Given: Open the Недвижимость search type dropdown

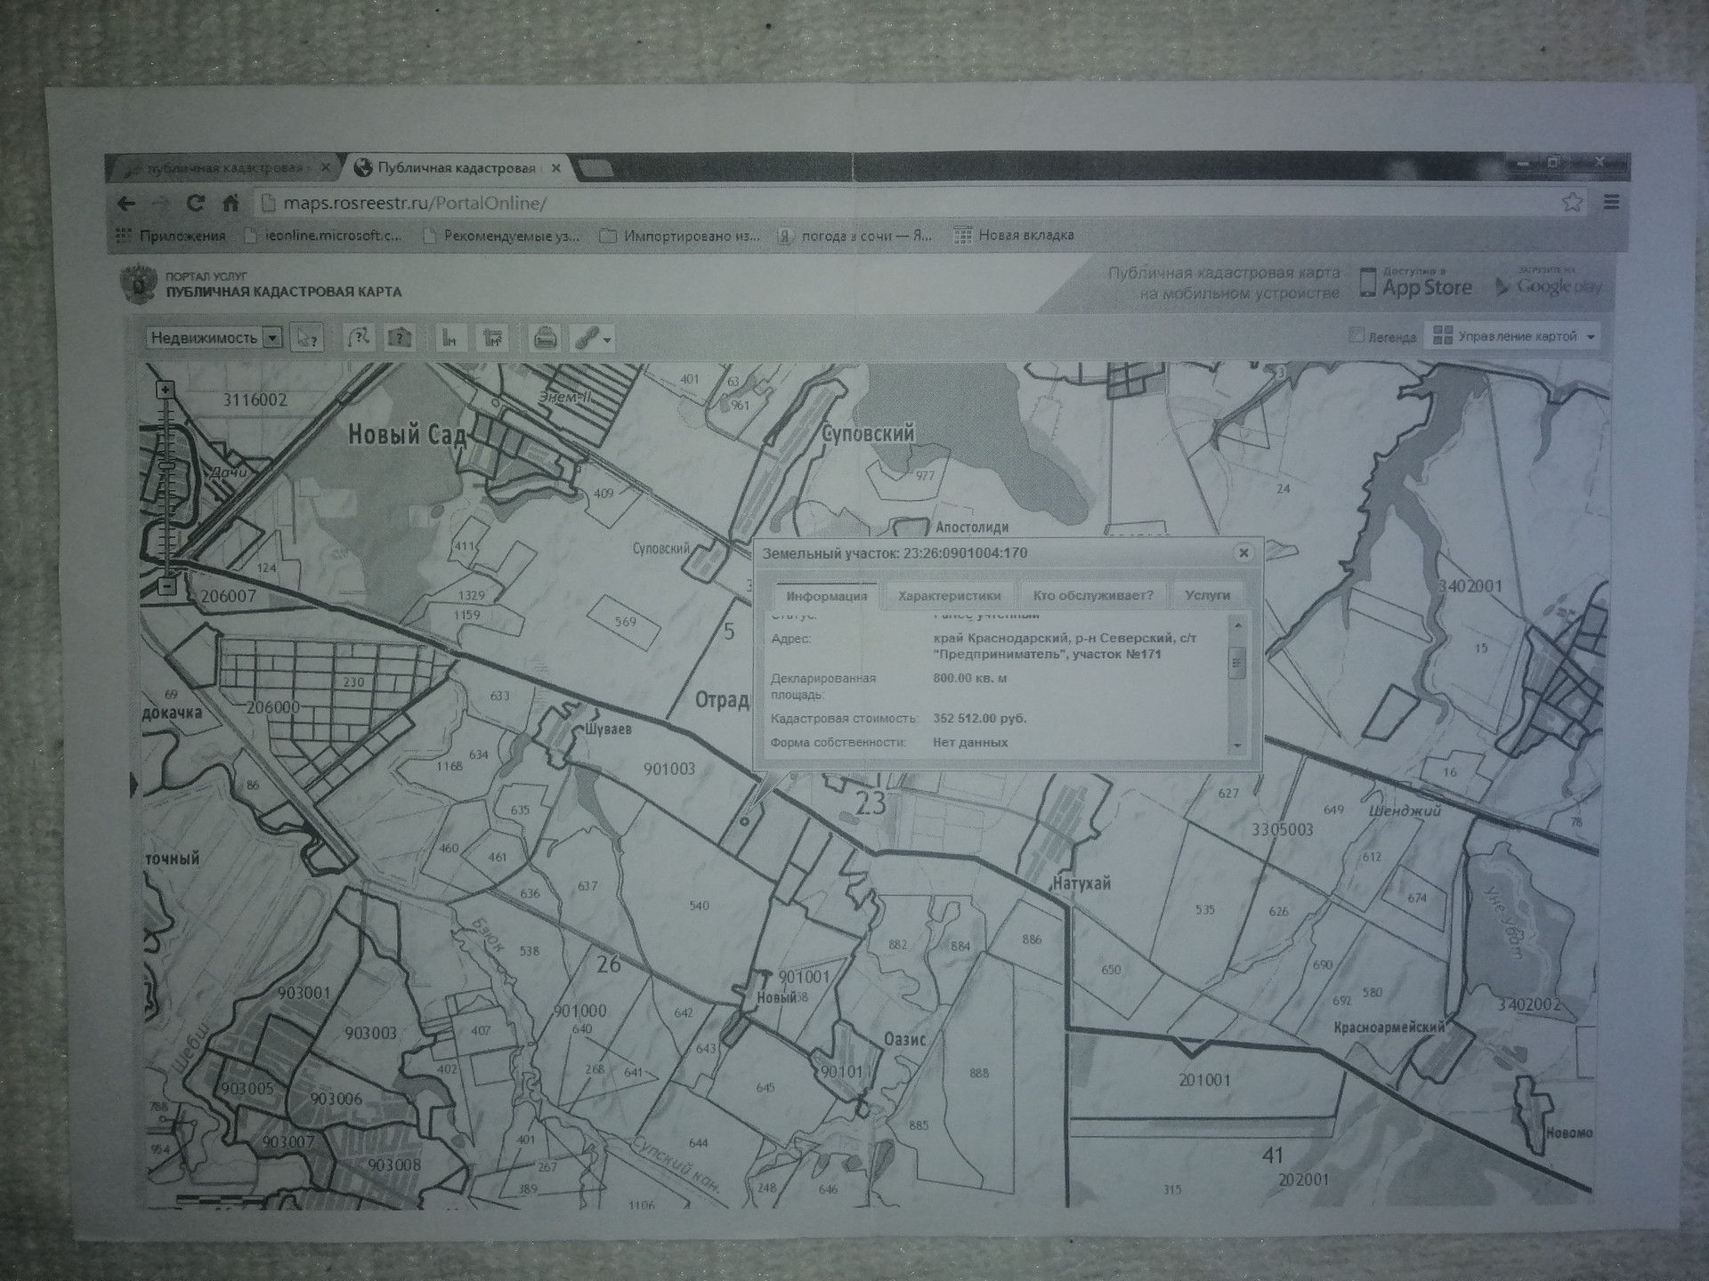Looking at the screenshot, I should coord(273,338).
